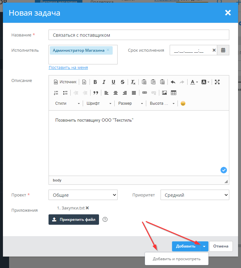Open the text color picker

[x=194, y=82]
